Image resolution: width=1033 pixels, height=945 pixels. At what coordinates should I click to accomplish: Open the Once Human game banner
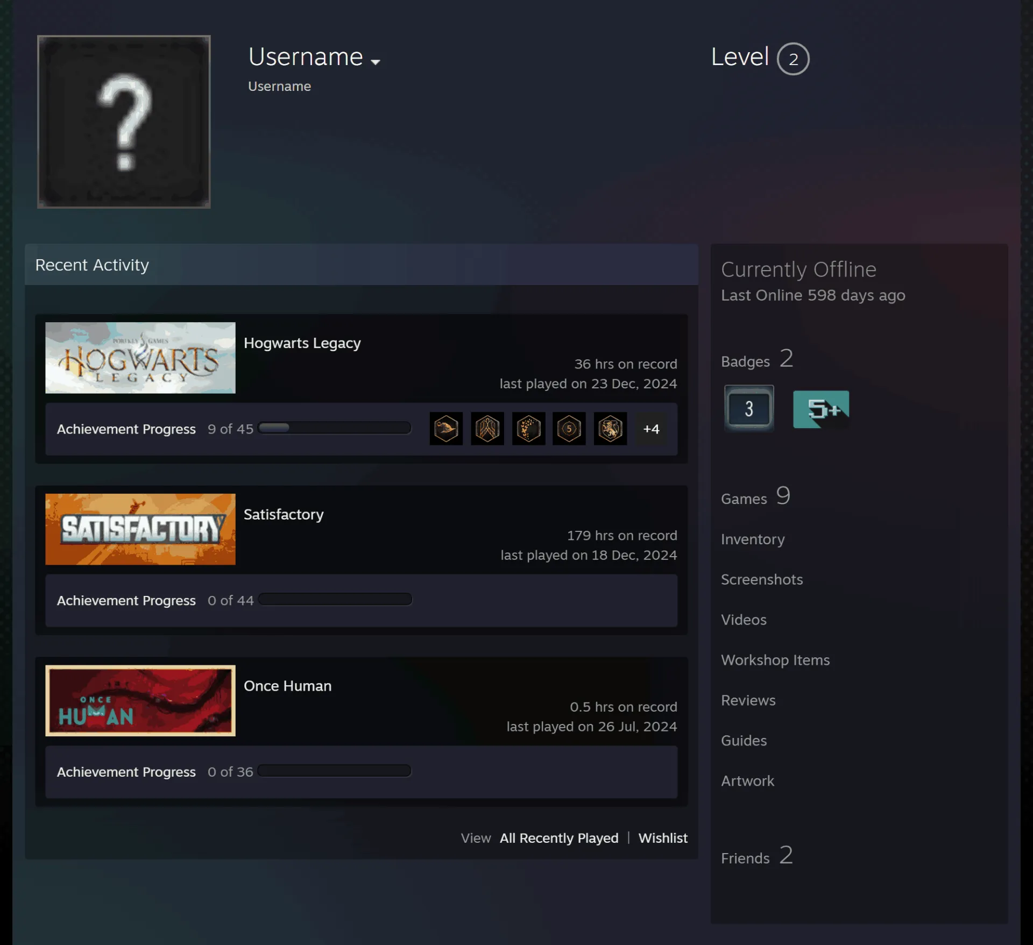[x=140, y=700]
